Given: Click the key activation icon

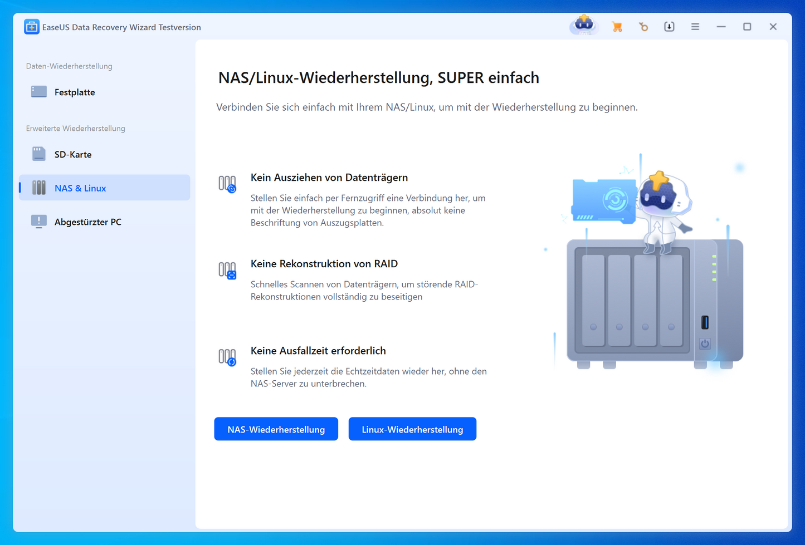Looking at the screenshot, I should (643, 27).
